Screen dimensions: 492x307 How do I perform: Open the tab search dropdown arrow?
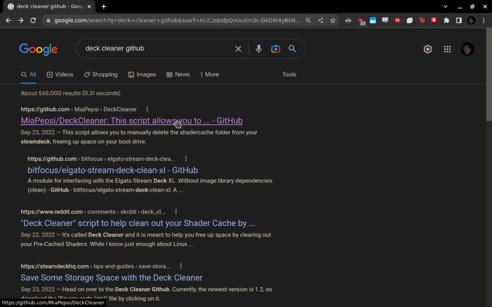point(445,6)
